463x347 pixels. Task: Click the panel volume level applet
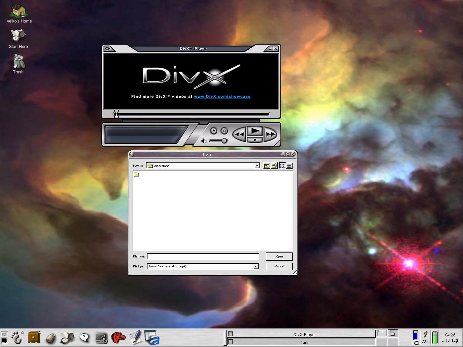click(x=415, y=335)
